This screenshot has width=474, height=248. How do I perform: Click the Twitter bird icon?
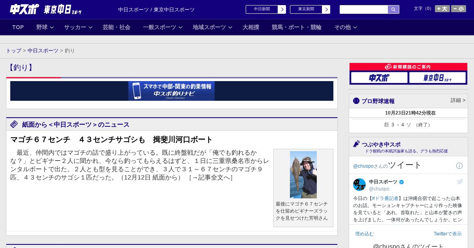click(460, 181)
